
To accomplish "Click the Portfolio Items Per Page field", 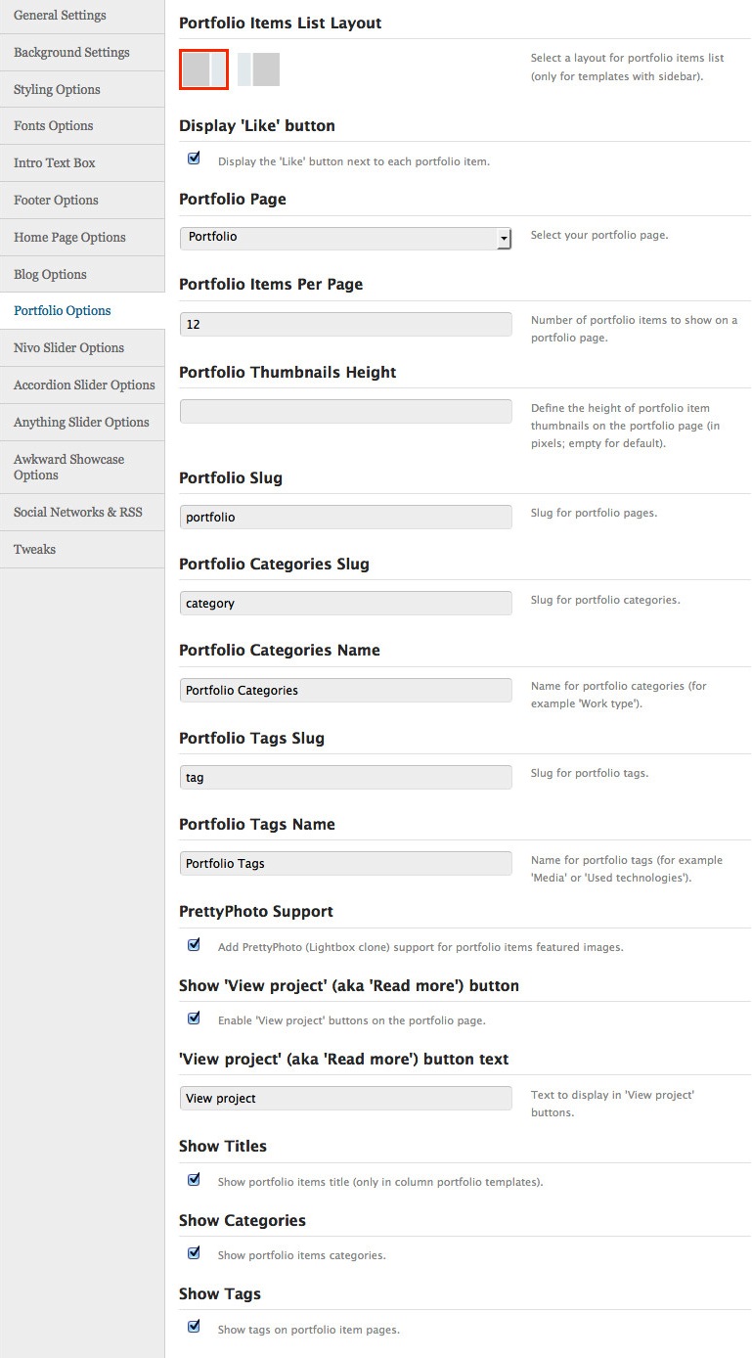I will pyautogui.click(x=346, y=324).
